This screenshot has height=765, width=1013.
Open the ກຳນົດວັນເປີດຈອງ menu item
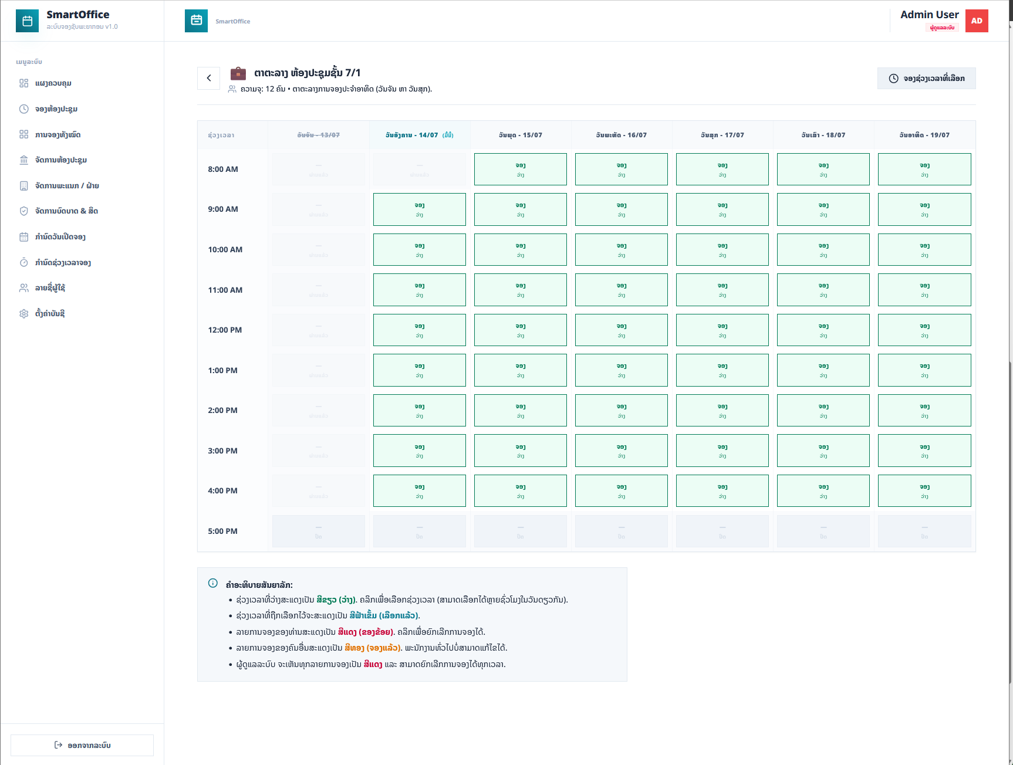pos(82,237)
